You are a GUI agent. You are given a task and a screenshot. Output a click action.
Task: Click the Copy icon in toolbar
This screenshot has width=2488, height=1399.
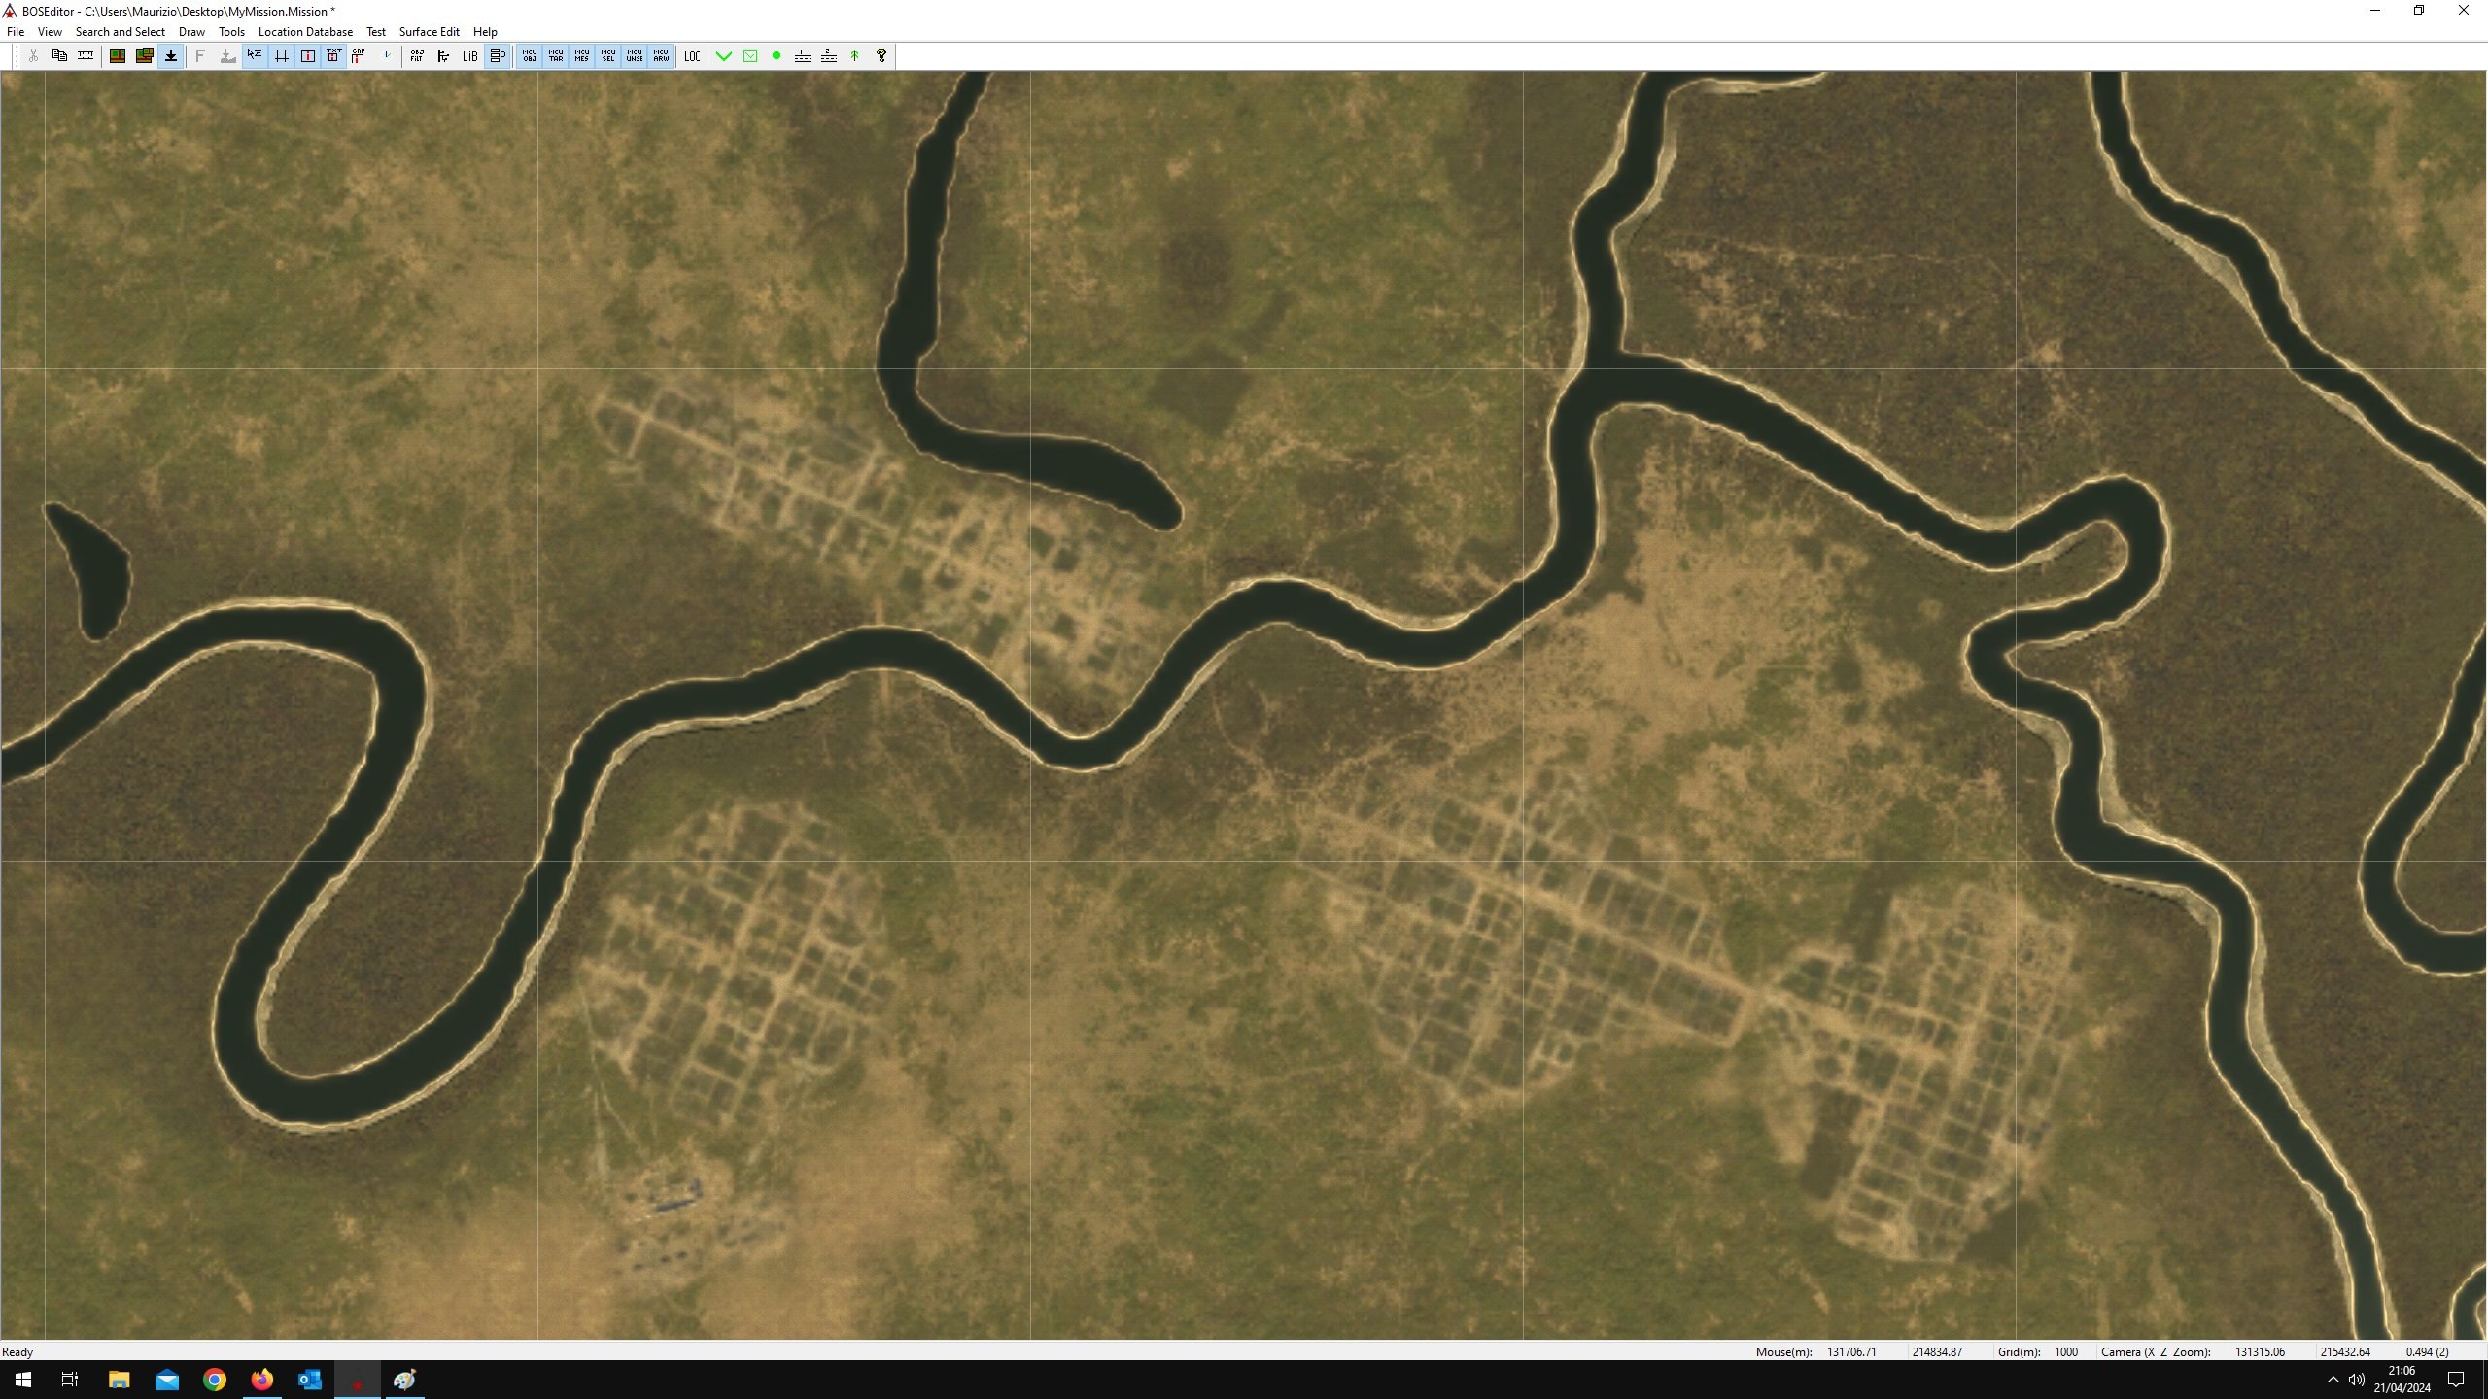[x=59, y=55]
